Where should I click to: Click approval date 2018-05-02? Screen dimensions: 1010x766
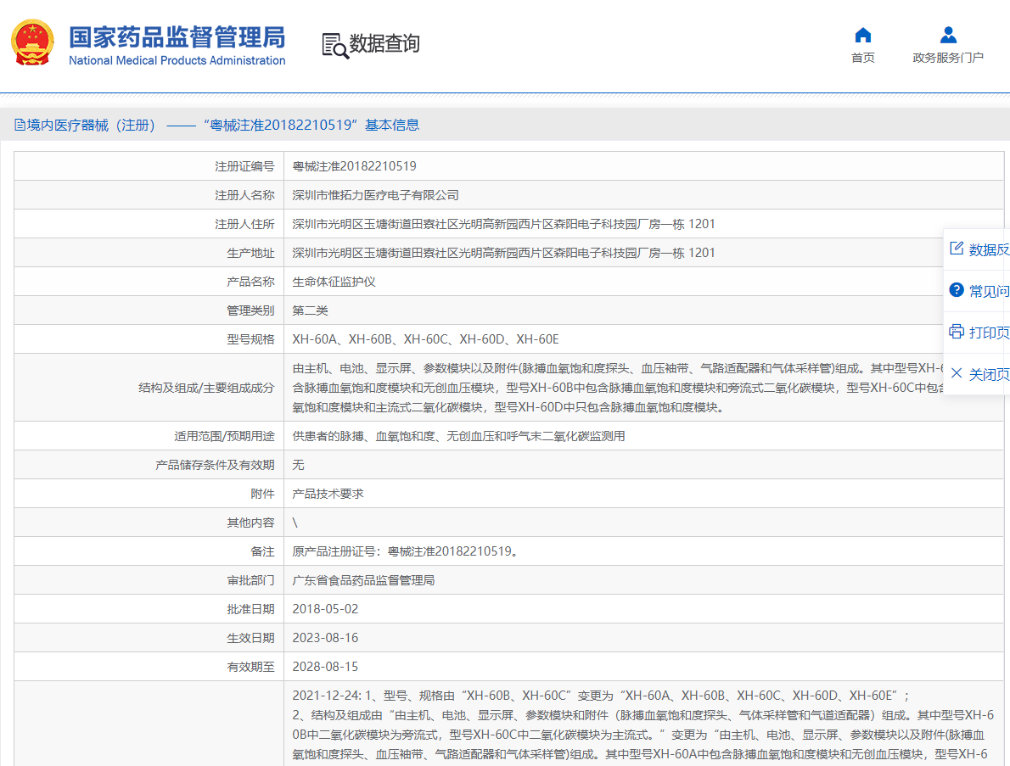[x=325, y=609]
